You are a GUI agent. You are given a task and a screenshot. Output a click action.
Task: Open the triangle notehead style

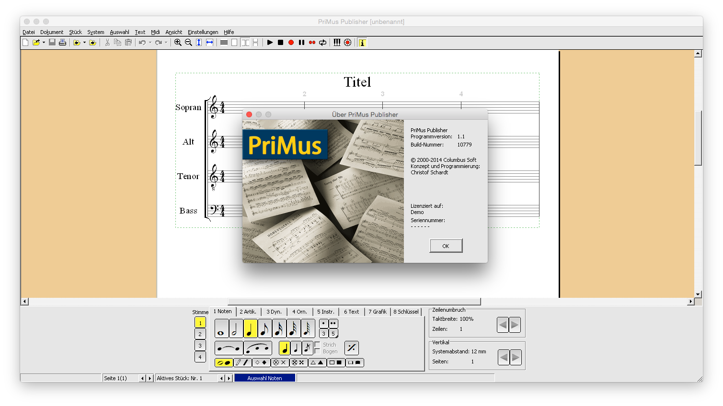[x=317, y=362]
